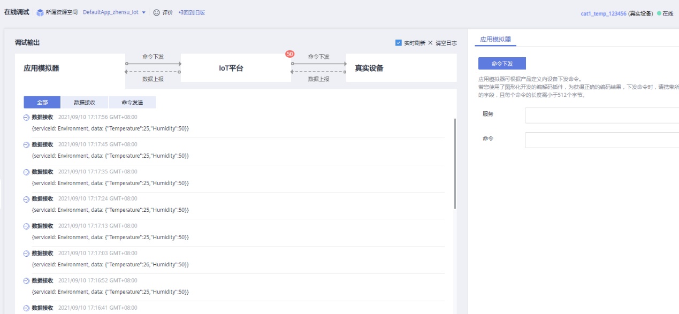Switch to the 数据接收 filter tab
This screenshot has width=679, height=314.
pos(85,102)
